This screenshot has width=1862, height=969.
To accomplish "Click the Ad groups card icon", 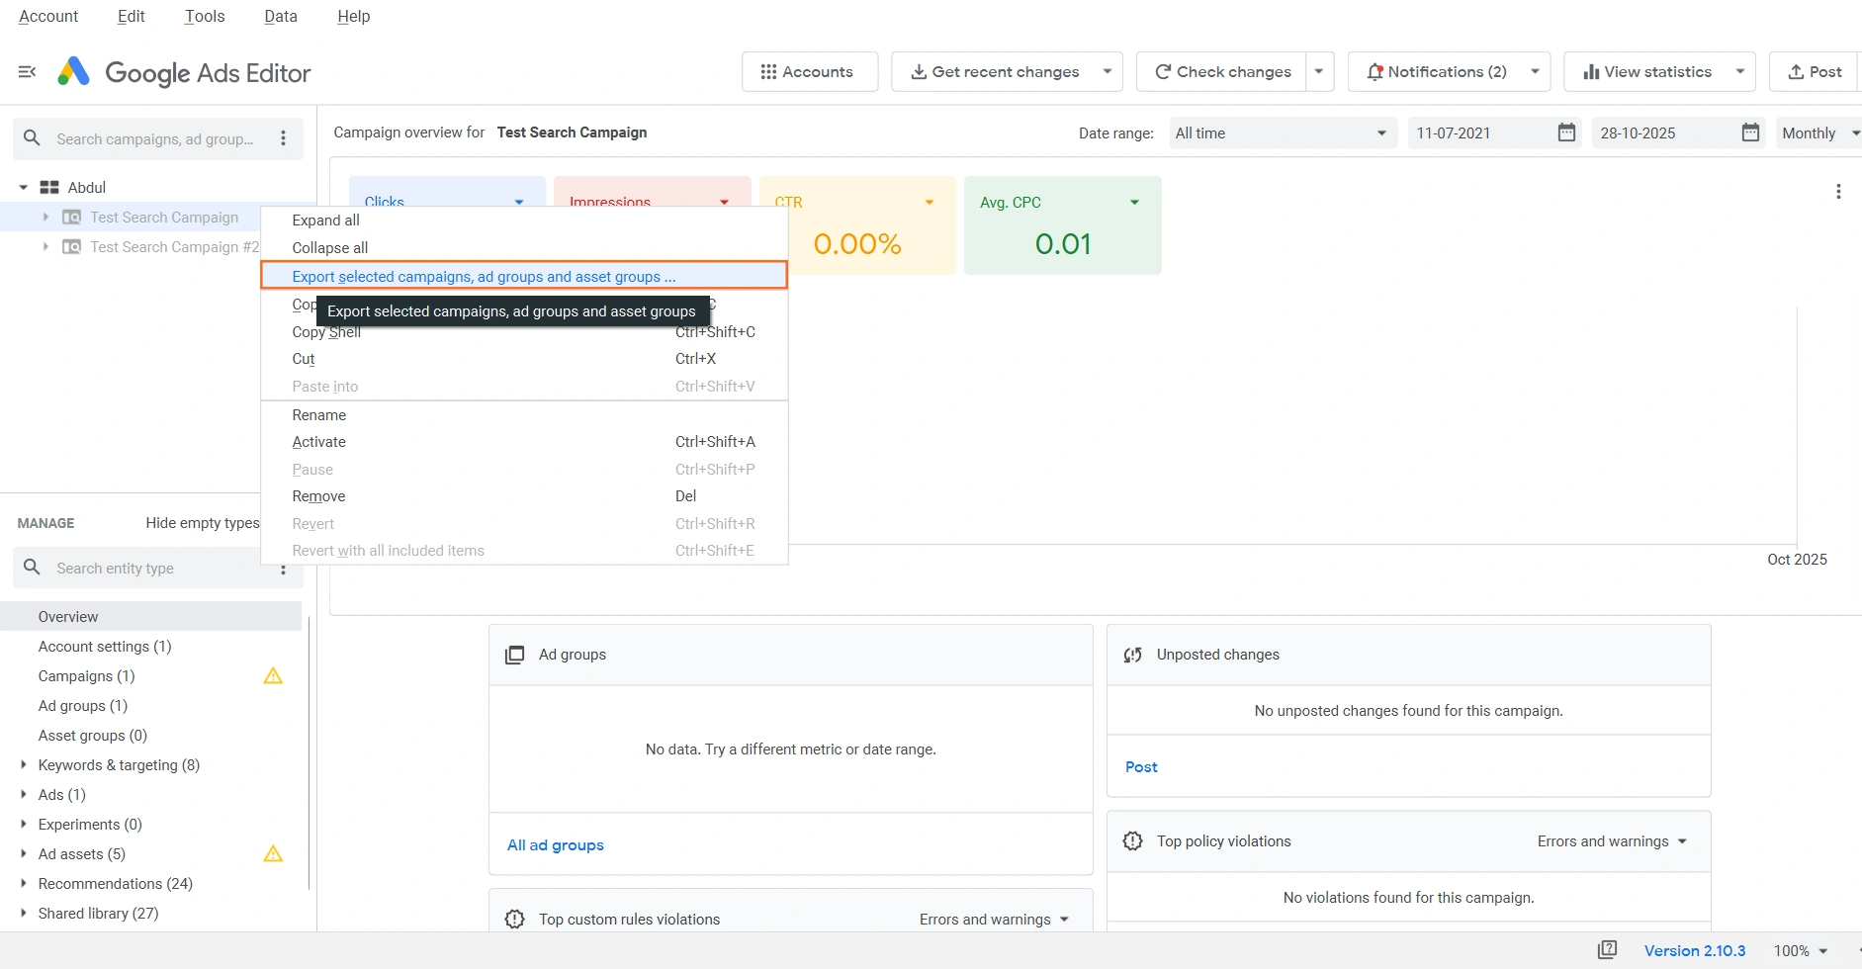I will click(x=515, y=655).
